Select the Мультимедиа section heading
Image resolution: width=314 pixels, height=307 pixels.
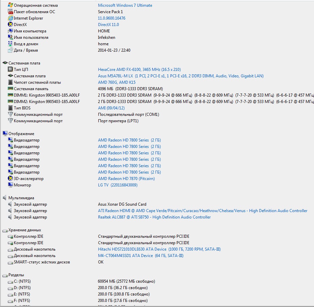(x=21, y=198)
